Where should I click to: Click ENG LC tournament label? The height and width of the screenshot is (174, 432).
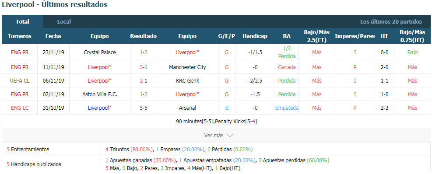[20, 108]
